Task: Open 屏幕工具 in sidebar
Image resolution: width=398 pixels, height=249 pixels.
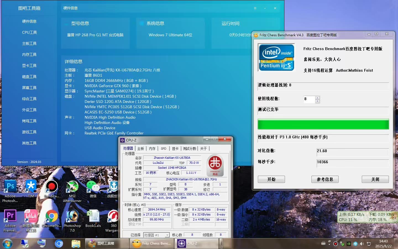Action: (x=29, y=88)
